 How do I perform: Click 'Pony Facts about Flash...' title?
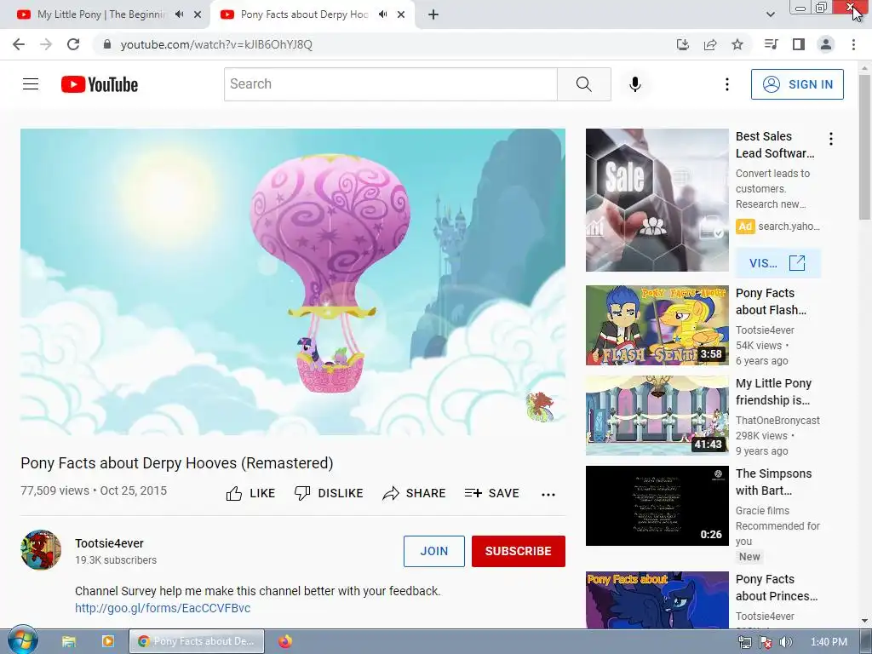(771, 301)
